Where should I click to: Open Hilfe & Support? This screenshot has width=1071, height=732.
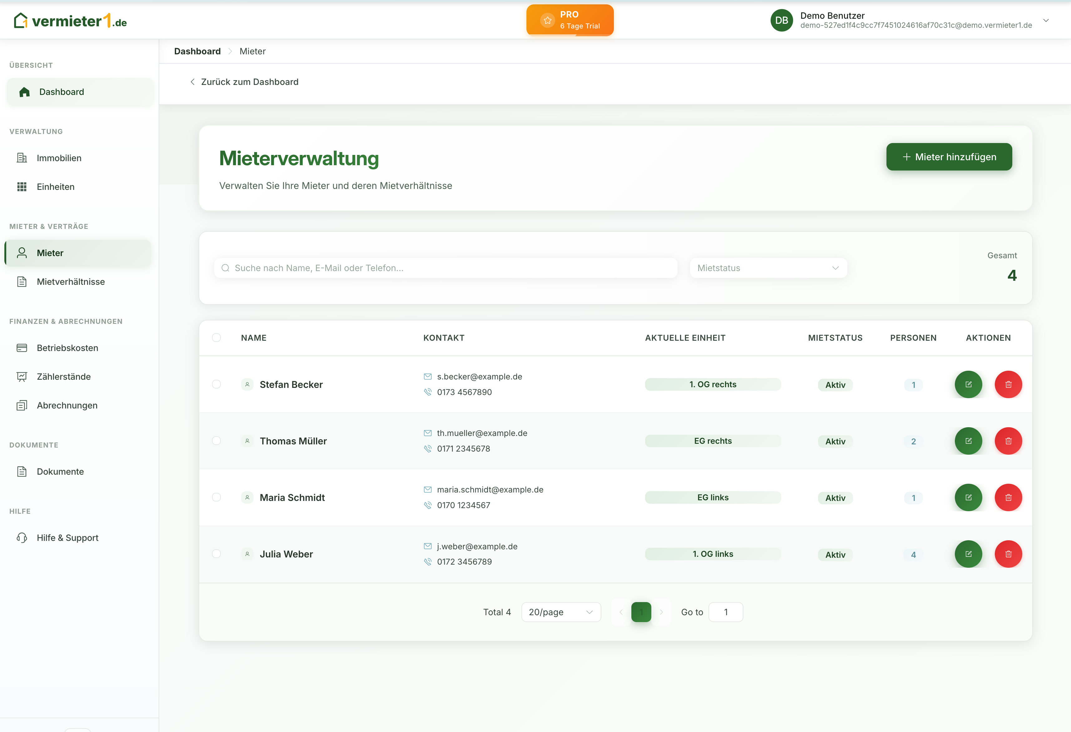click(67, 537)
